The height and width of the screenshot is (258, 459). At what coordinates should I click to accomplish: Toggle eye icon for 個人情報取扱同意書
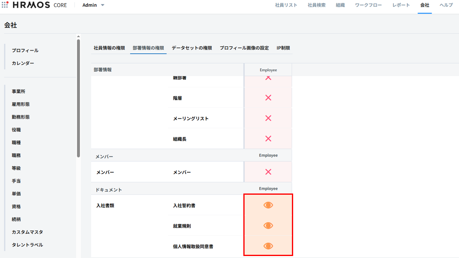click(x=268, y=246)
